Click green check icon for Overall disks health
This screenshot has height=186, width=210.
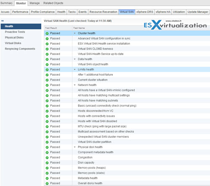[47, 183]
